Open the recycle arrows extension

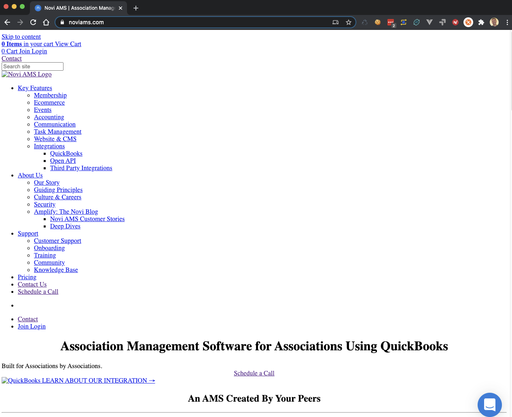click(x=365, y=22)
